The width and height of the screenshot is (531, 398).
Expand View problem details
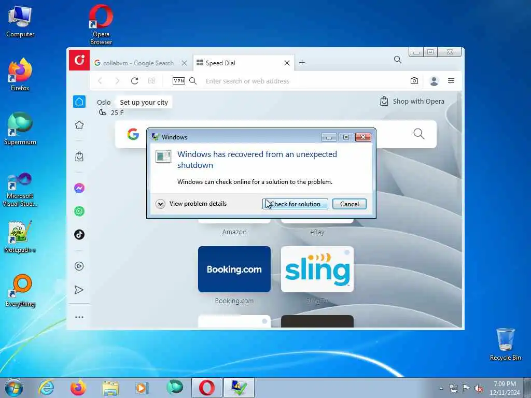click(191, 204)
